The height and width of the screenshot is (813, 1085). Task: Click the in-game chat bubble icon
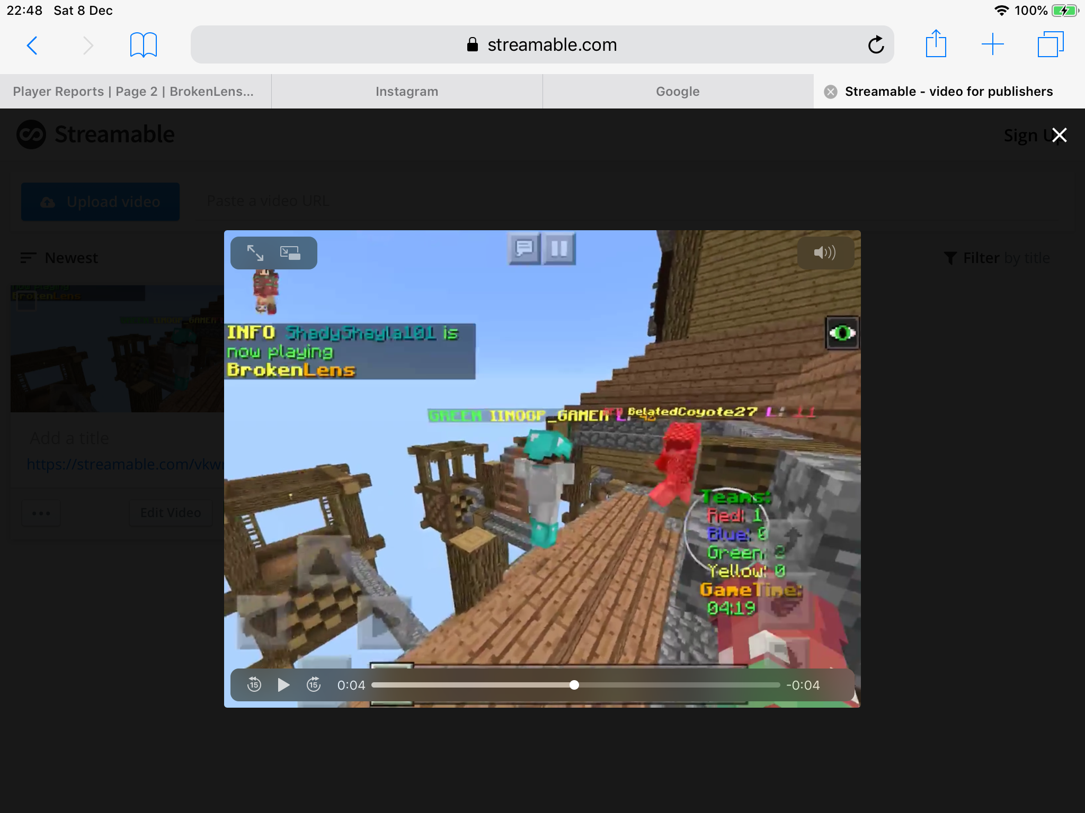pyautogui.click(x=524, y=248)
